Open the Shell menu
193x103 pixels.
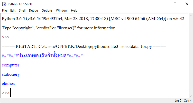(22, 11)
